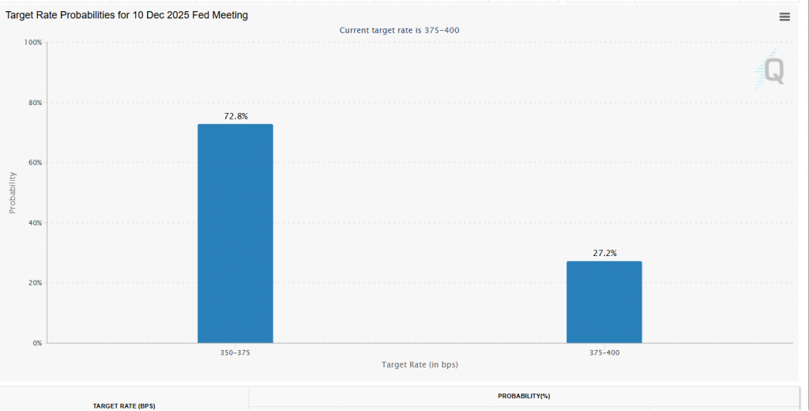Click the 60% y-axis label
This screenshot has height=411, width=809.
[33, 163]
